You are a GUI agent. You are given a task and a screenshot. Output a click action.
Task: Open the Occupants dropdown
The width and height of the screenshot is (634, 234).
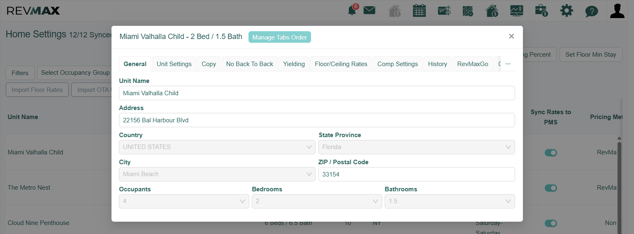[184, 201]
